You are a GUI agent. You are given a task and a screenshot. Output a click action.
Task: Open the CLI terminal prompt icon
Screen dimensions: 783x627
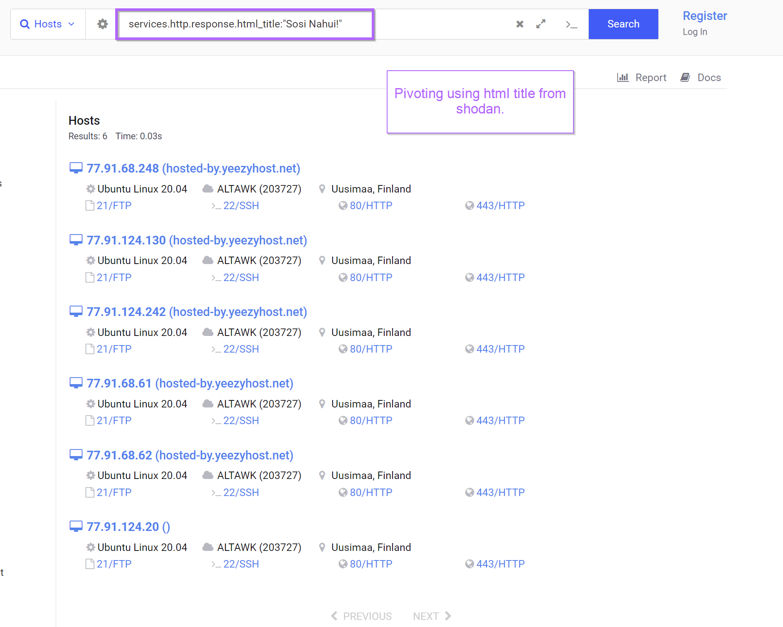[x=571, y=25]
